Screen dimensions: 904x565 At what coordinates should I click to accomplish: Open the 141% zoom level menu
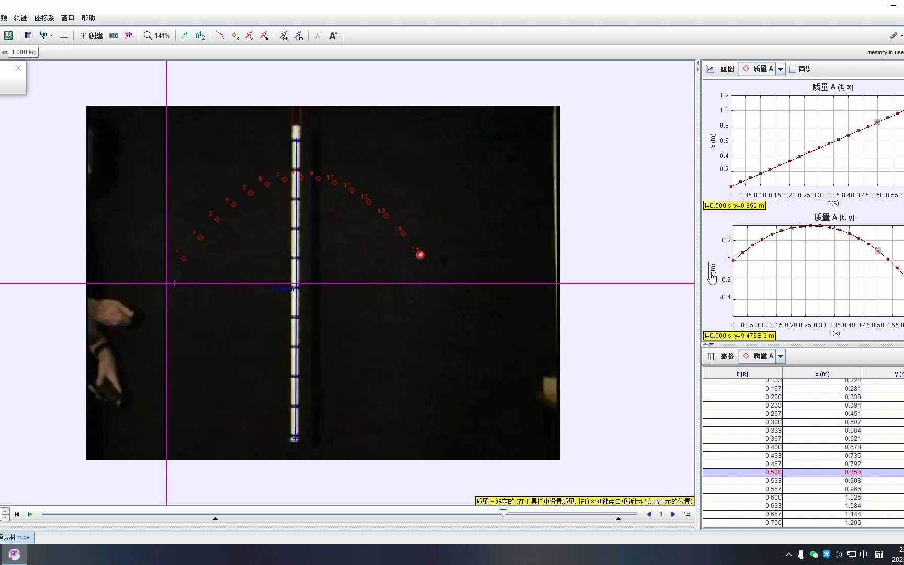157,36
